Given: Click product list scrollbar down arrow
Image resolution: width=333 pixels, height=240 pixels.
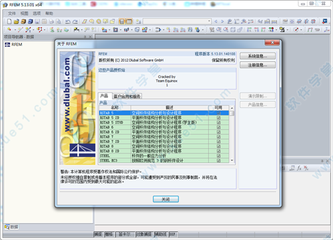Looking at the screenshot, I should [232, 160].
